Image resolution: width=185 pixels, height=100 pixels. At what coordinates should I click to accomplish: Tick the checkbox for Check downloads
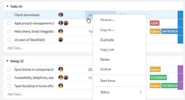[x=9, y=15]
